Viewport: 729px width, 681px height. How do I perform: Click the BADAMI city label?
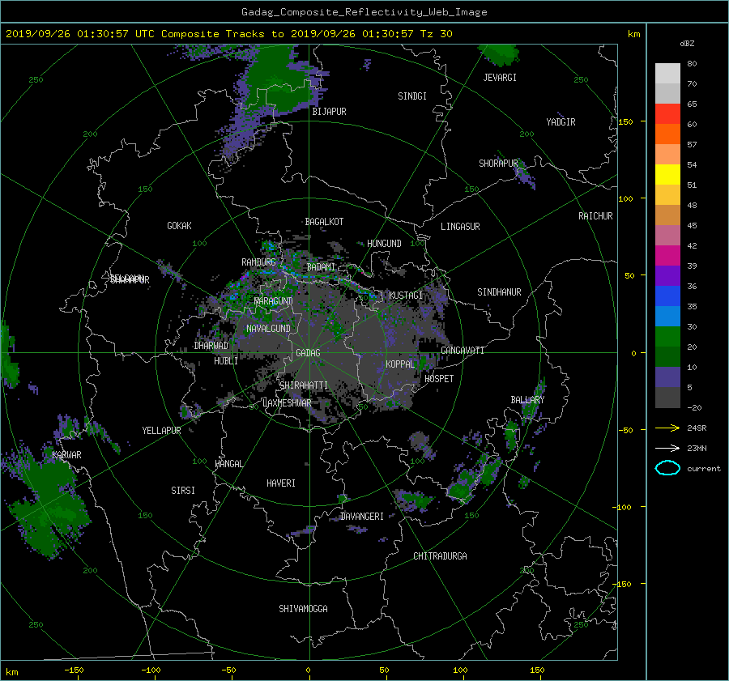click(x=321, y=267)
